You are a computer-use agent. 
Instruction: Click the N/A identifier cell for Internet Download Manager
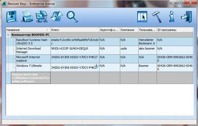pos(110,50)
